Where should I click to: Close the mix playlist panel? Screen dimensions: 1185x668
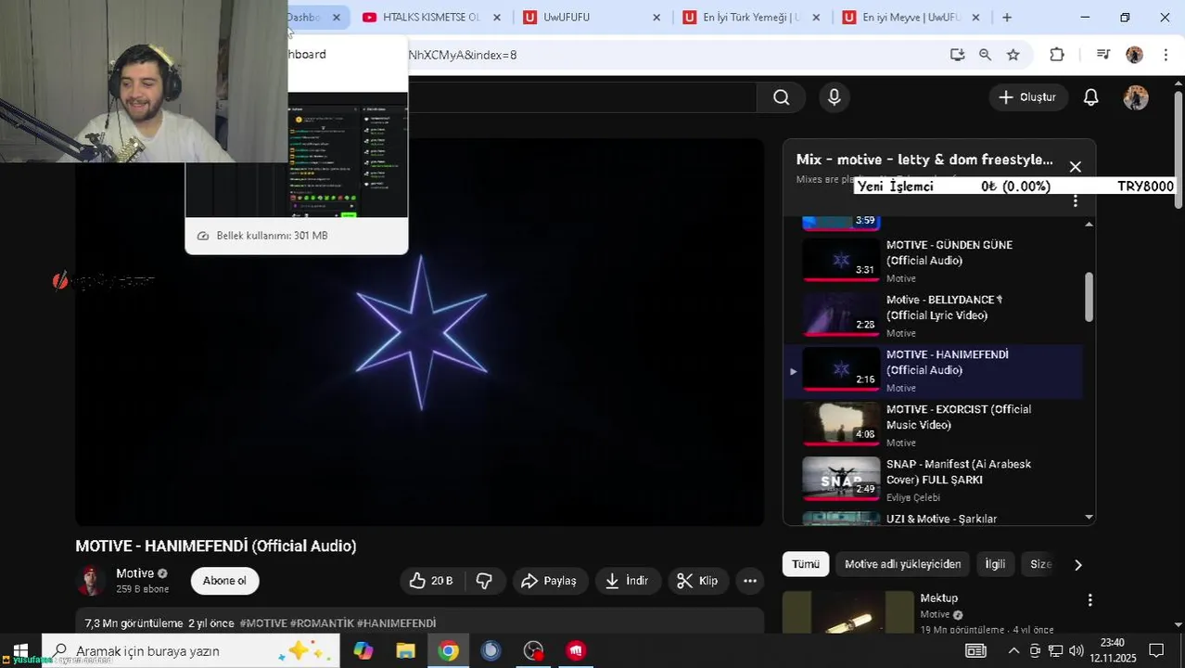(x=1076, y=167)
